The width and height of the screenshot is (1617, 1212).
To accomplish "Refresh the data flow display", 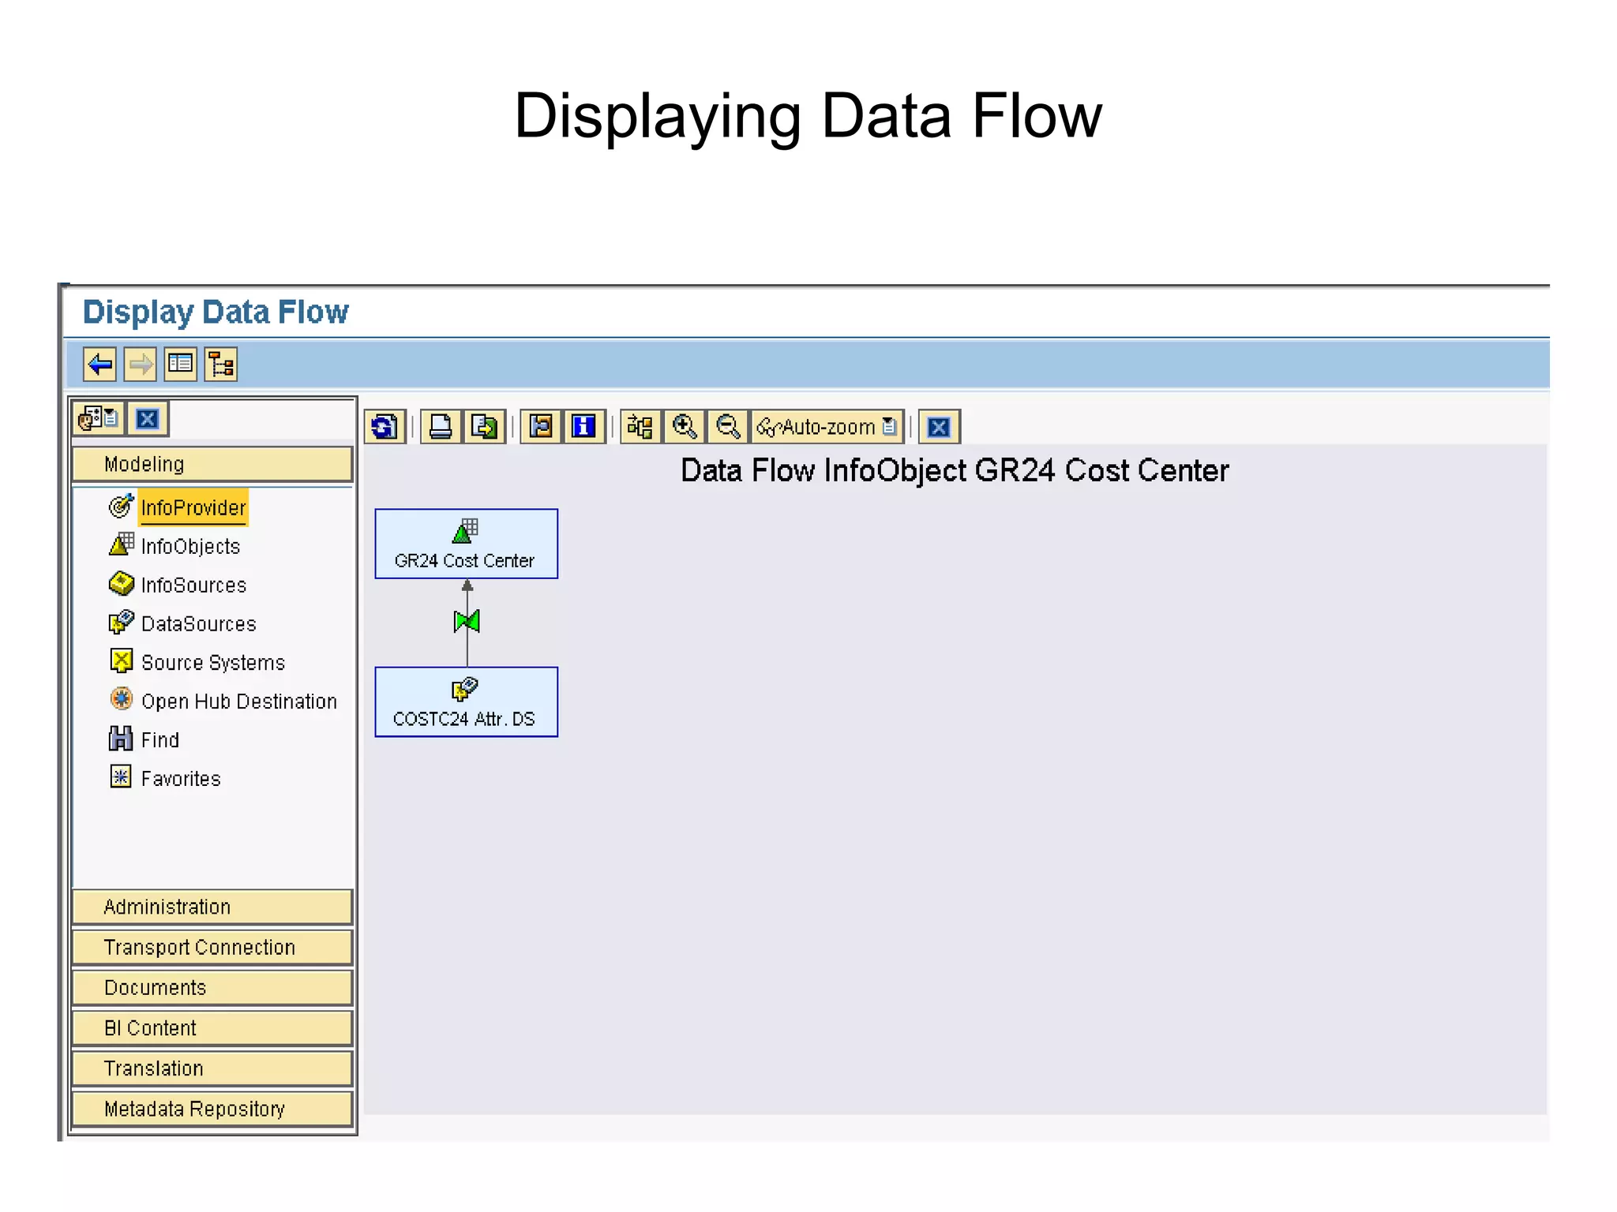I will [x=385, y=427].
